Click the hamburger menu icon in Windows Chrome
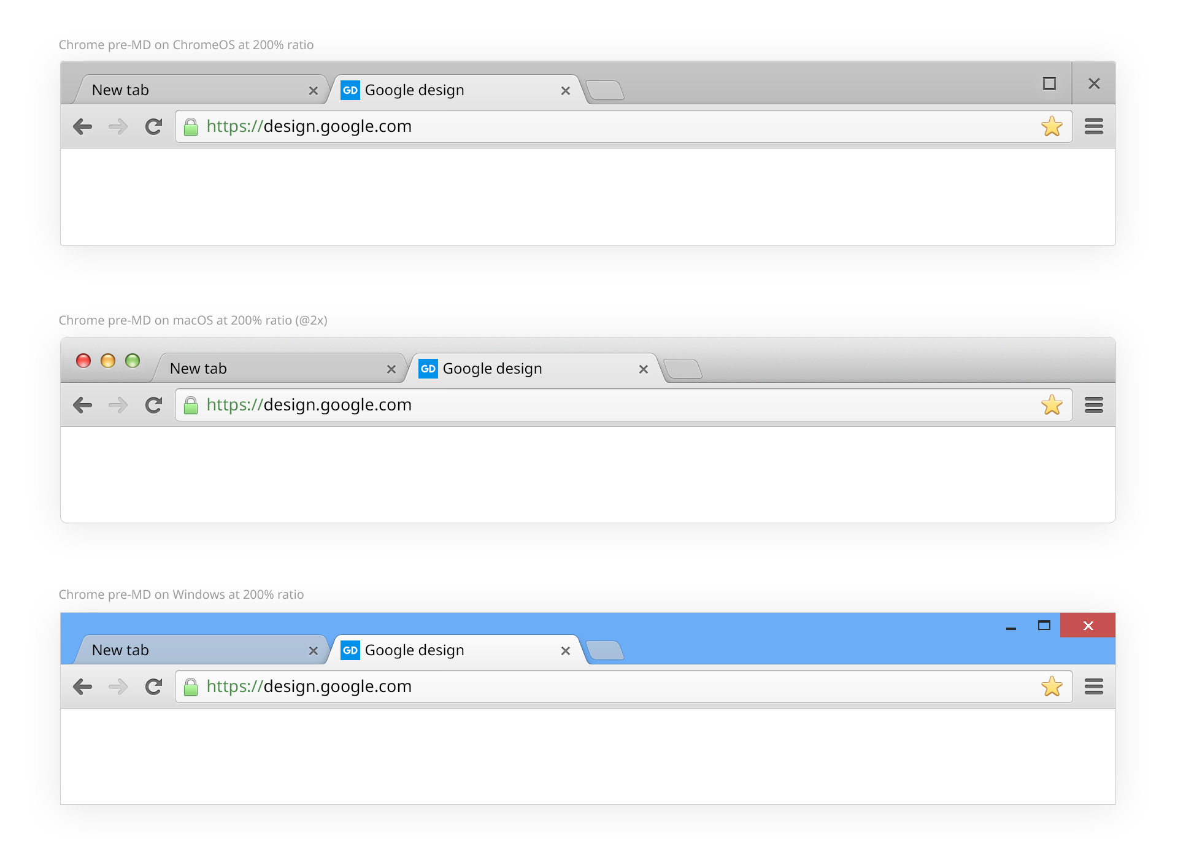The image size is (1178, 865). coord(1094,686)
